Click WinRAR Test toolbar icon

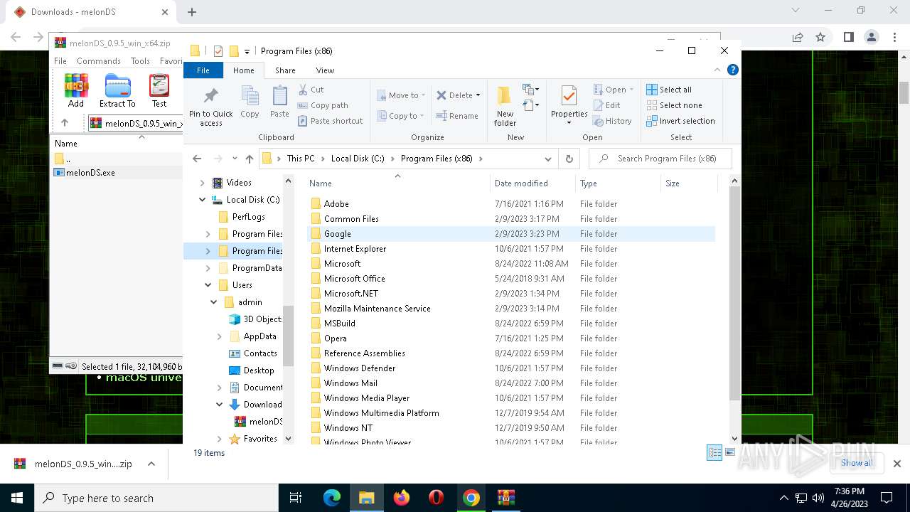159,91
